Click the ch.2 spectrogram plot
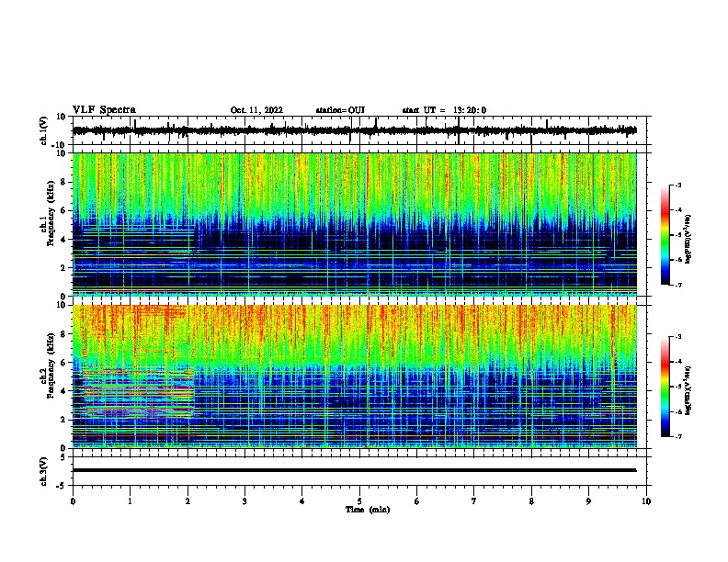The width and height of the screenshot is (728, 562). 355,377
